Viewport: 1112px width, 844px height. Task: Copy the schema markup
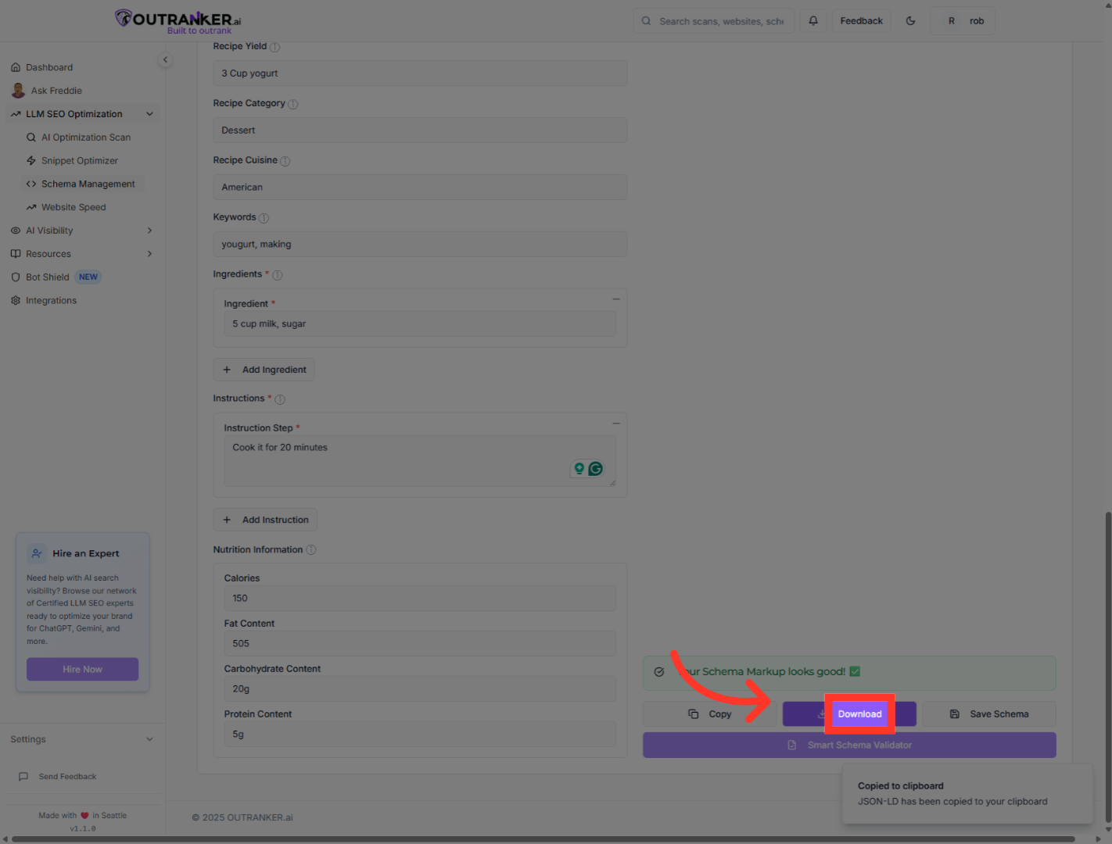[710, 714]
